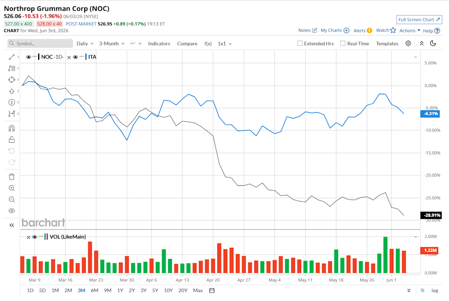Toggle the magnet snap tool

coord(11,128)
